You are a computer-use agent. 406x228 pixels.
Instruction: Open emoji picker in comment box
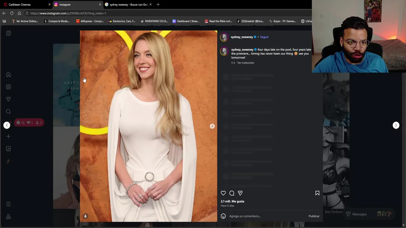point(223,216)
